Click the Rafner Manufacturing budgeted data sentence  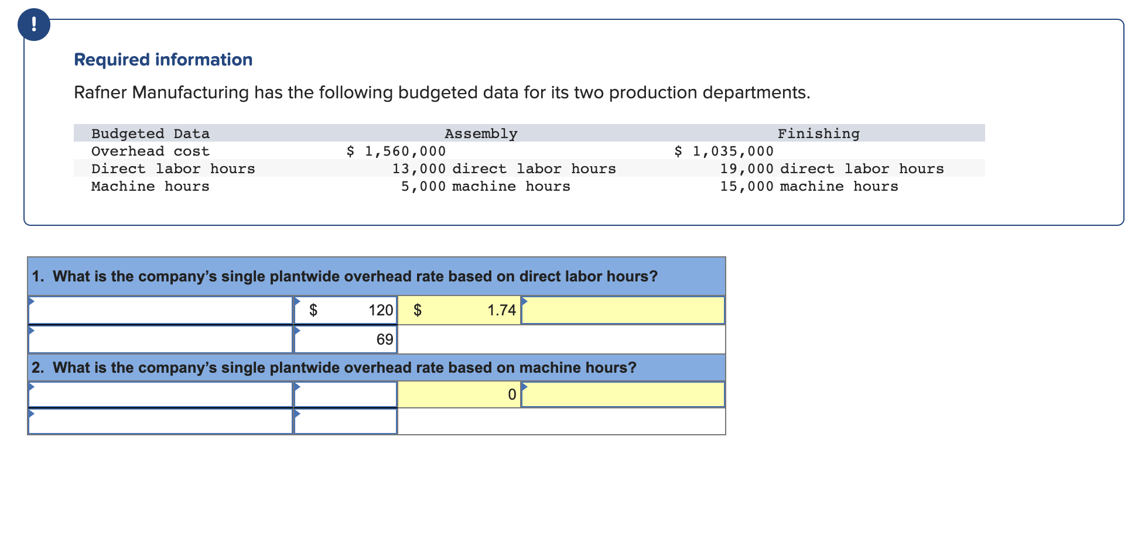click(x=442, y=92)
